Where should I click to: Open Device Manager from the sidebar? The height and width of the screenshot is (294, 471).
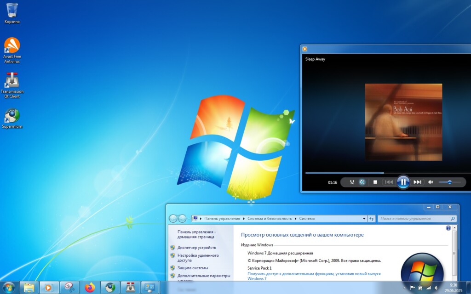coord(197,248)
